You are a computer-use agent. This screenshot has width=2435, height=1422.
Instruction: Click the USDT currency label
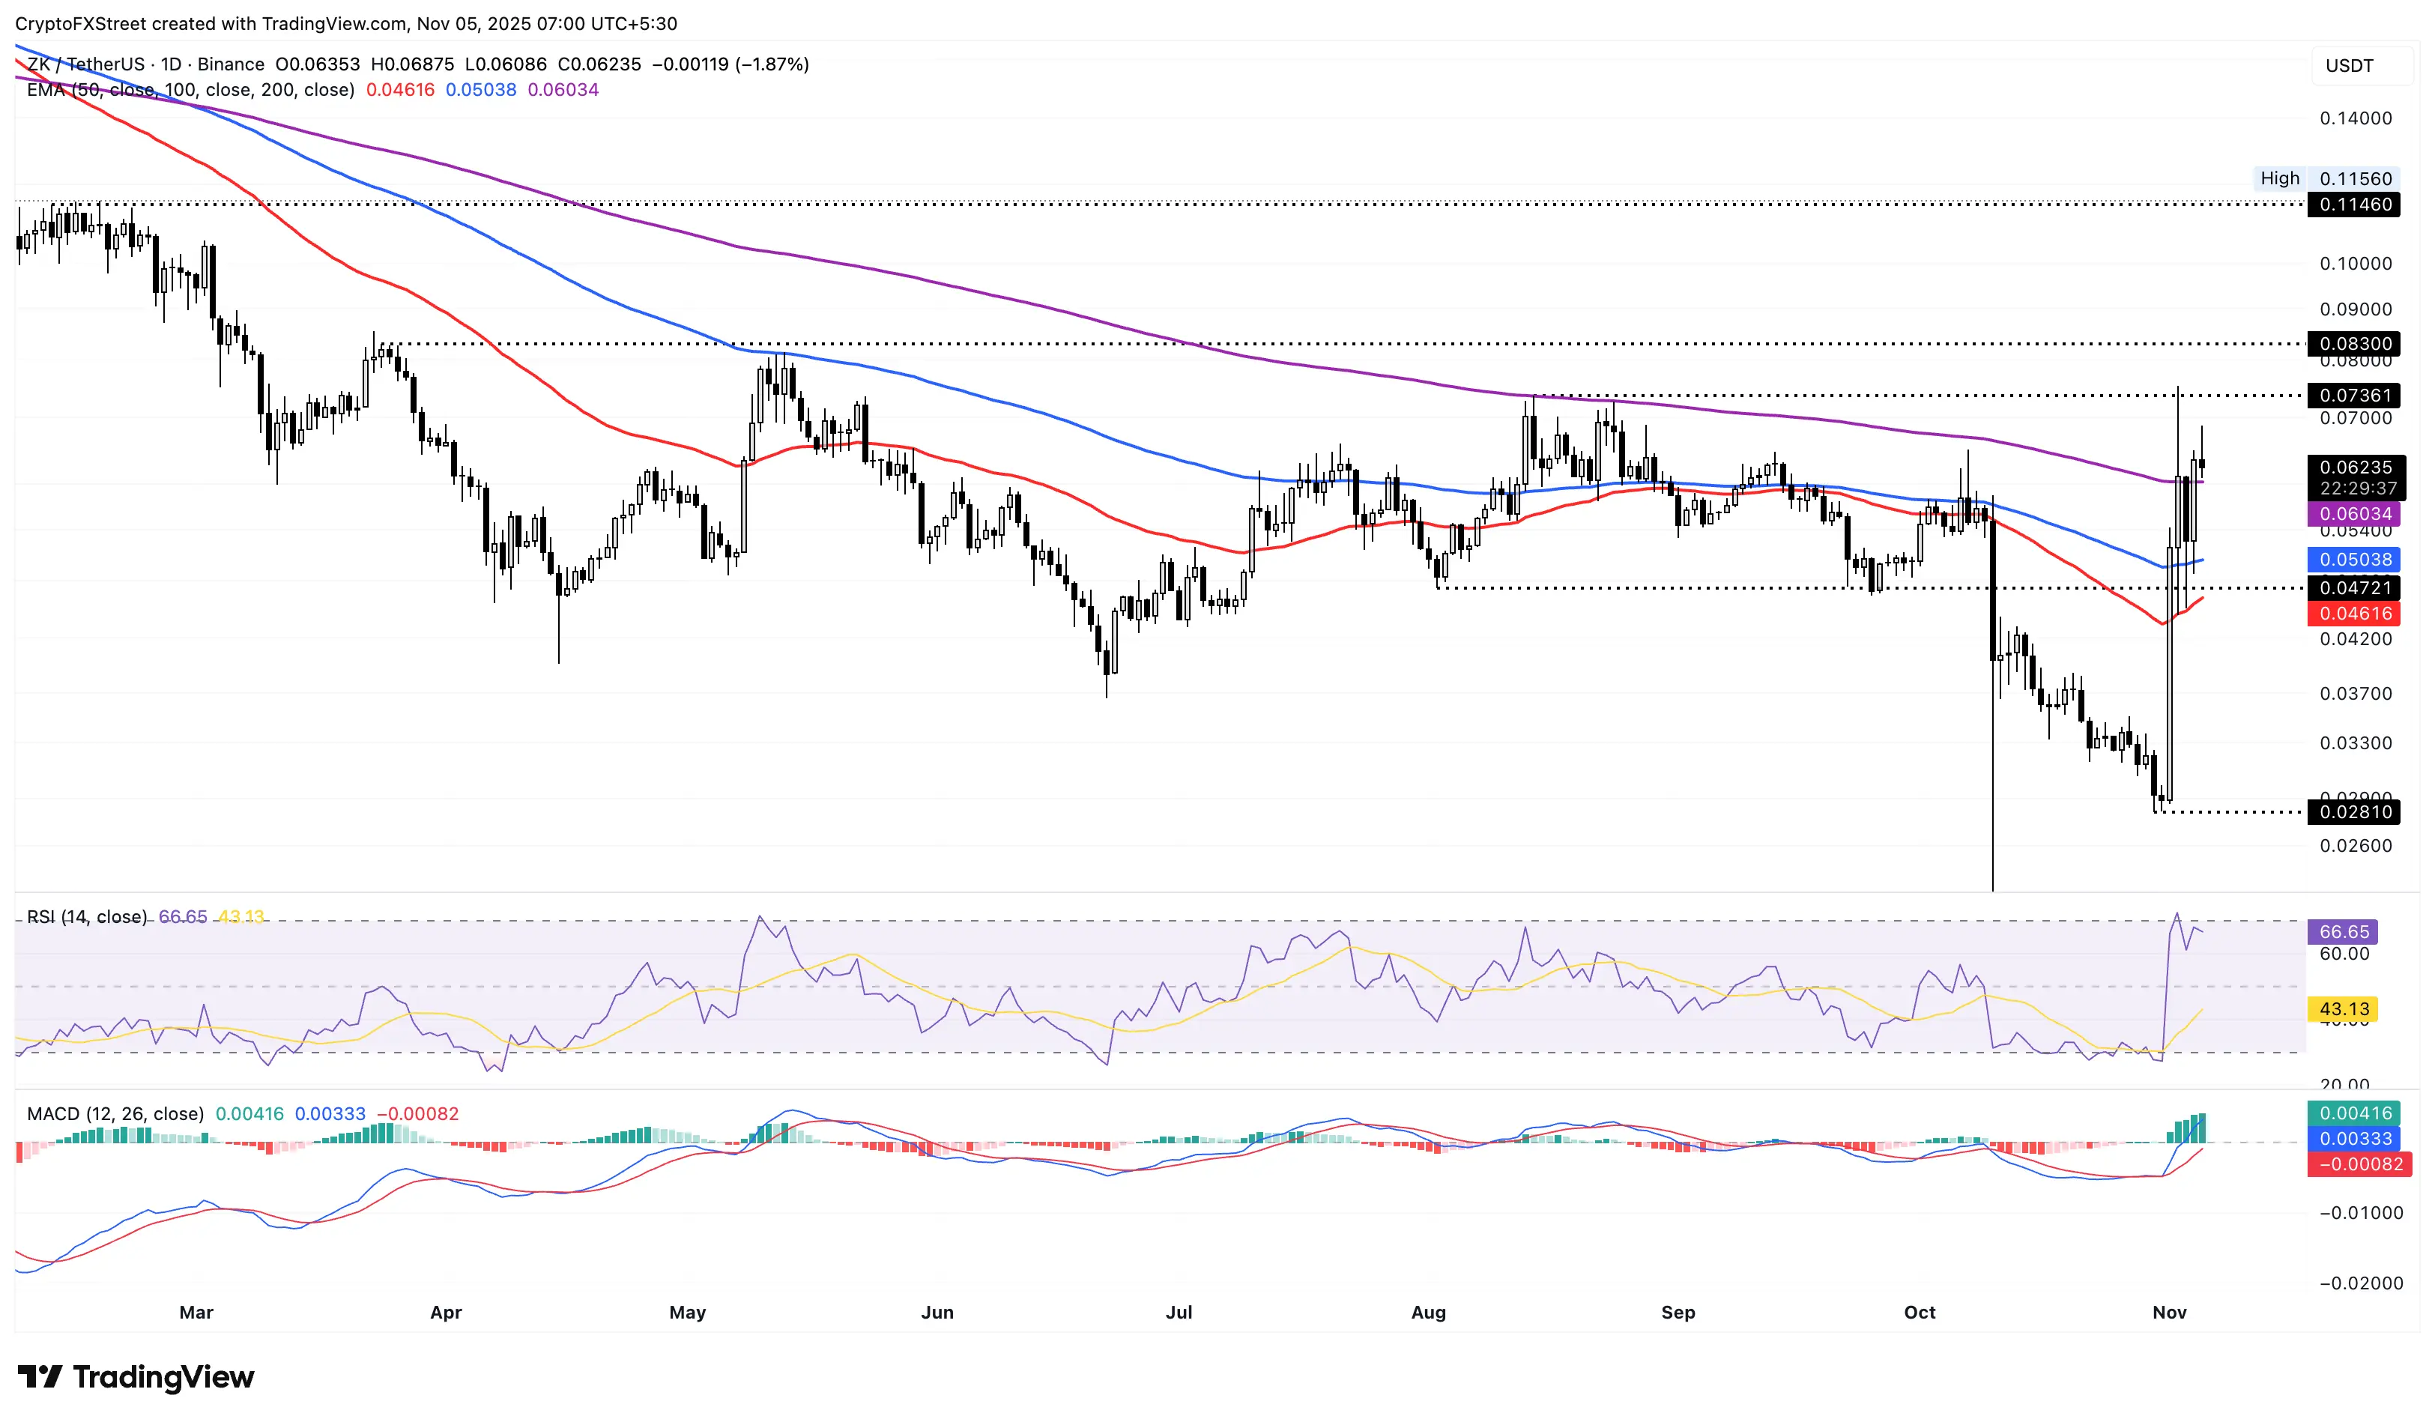[2348, 66]
